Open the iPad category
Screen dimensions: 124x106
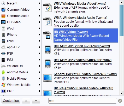click(21, 41)
